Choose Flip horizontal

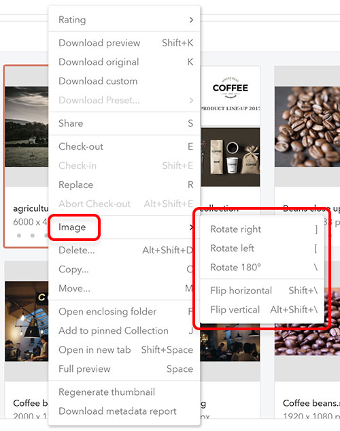pos(262,291)
